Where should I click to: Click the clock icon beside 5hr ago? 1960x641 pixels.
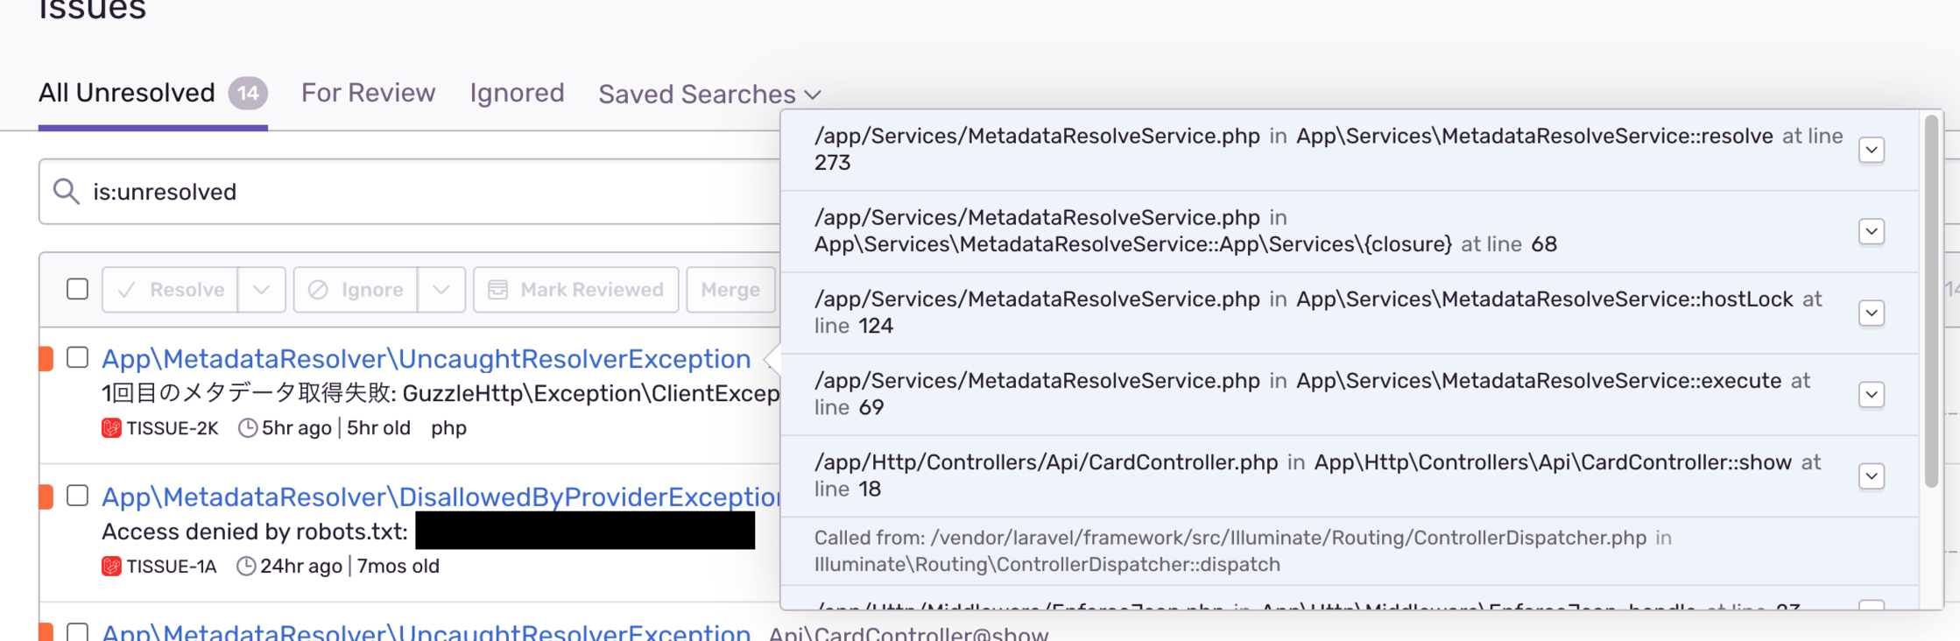coord(248,428)
